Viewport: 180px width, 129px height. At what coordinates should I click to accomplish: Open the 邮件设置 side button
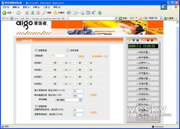[143, 89]
